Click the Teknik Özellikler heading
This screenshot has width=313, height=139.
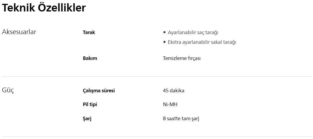[x=44, y=8]
